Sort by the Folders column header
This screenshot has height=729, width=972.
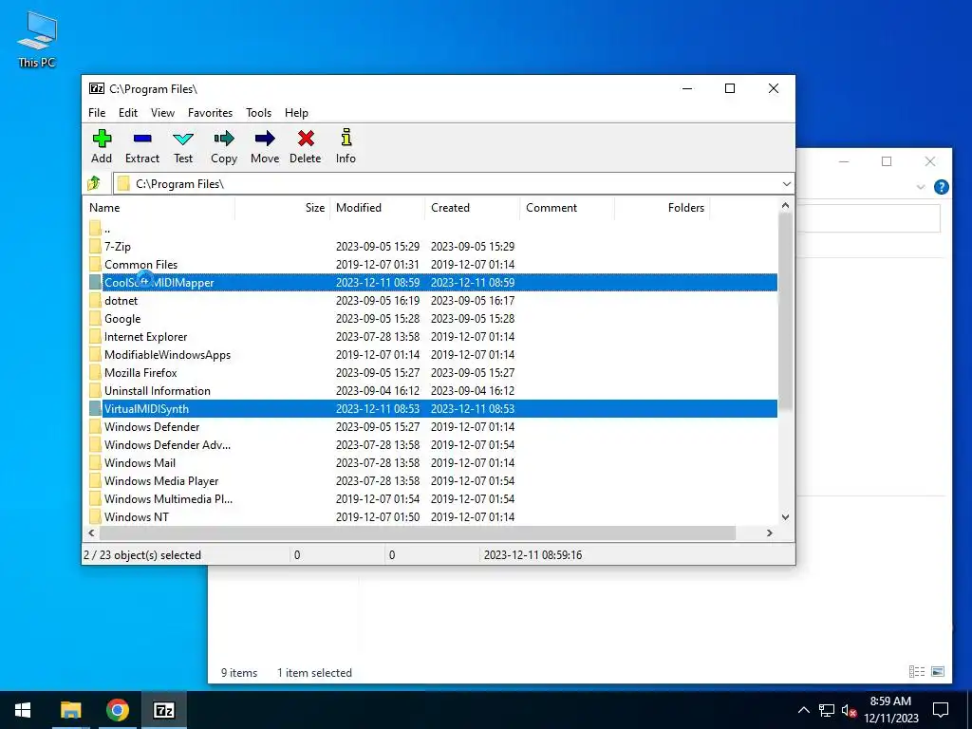[x=662, y=208]
